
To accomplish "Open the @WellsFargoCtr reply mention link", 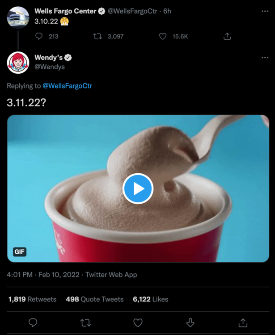I will (x=67, y=86).
